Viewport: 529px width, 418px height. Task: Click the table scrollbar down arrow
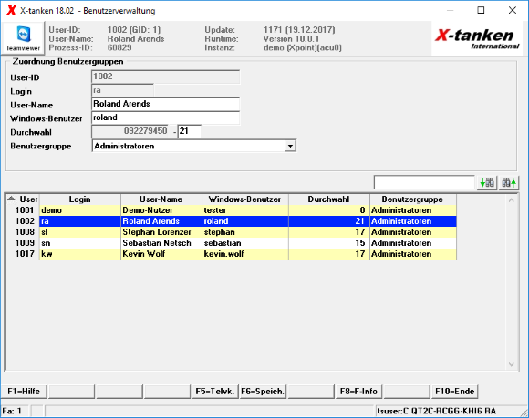coord(512,364)
